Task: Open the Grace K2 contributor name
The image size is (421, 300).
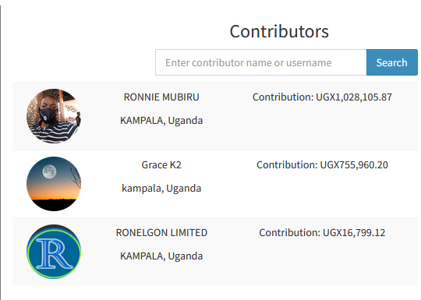Action: 161,164
